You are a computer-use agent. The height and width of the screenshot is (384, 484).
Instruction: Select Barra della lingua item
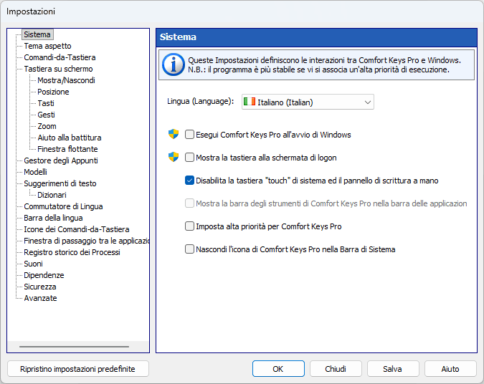[x=53, y=218]
